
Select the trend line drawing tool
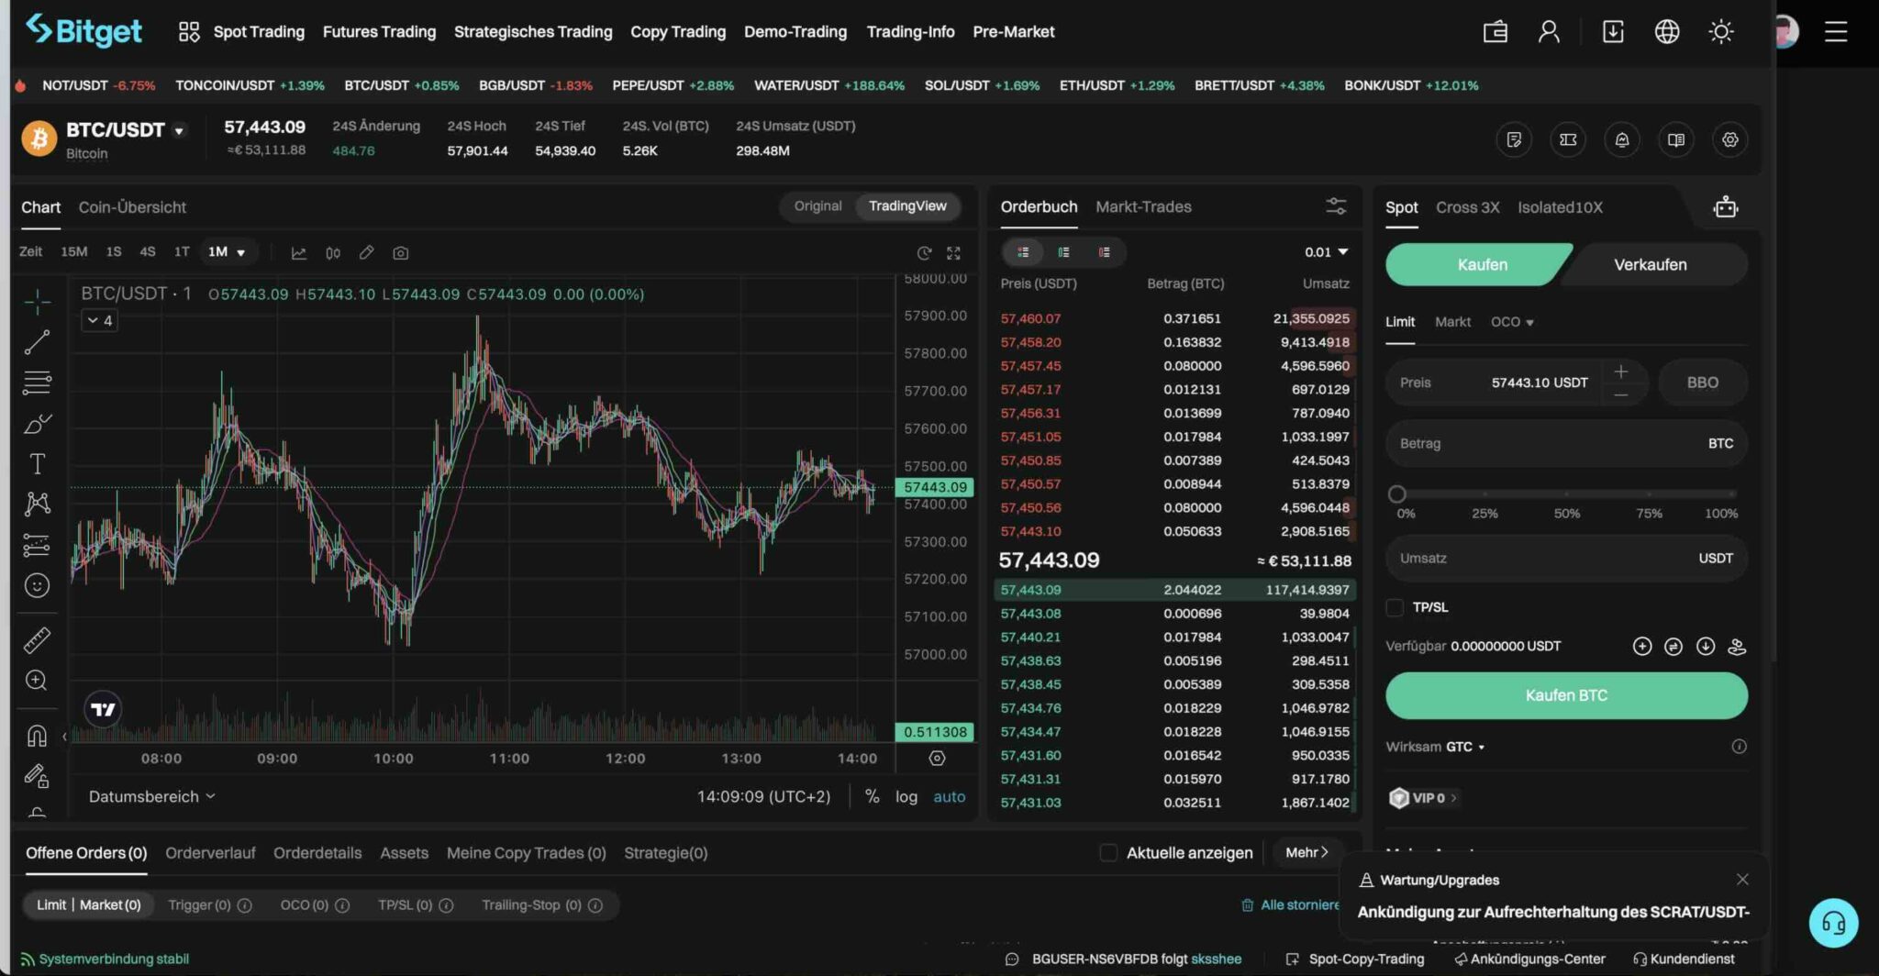37,340
